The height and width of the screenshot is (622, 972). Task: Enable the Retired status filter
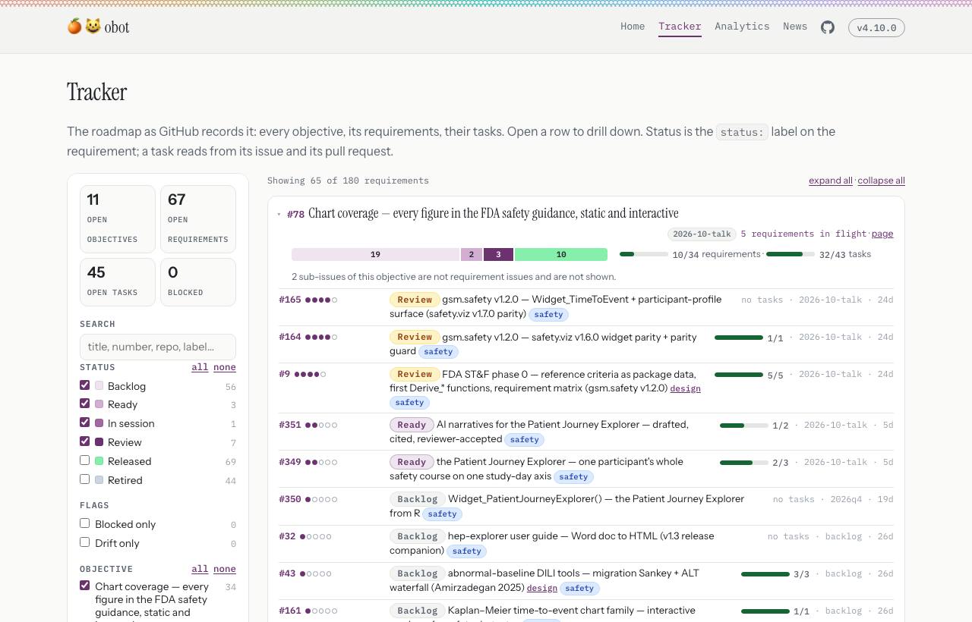(x=84, y=479)
